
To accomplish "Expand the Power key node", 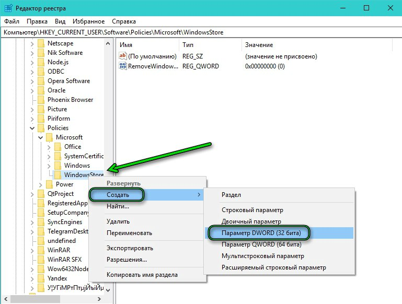I will tap(41, 184).
